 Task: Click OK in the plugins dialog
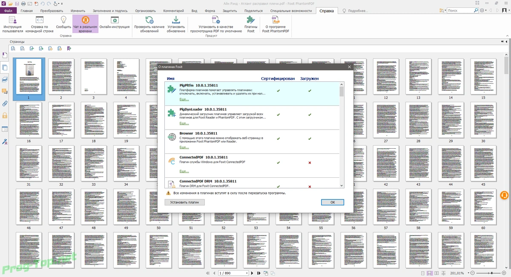333,202
